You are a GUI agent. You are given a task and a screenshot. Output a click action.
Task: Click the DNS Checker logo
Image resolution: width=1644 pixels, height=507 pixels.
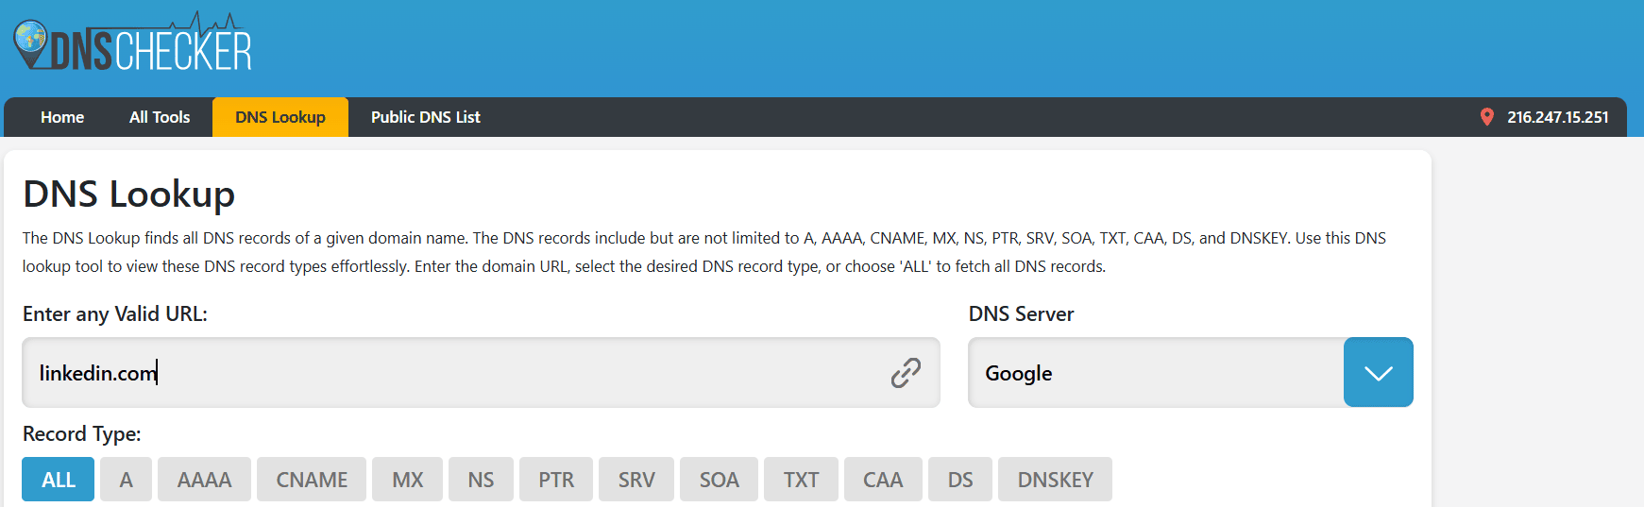coord(133,42)
